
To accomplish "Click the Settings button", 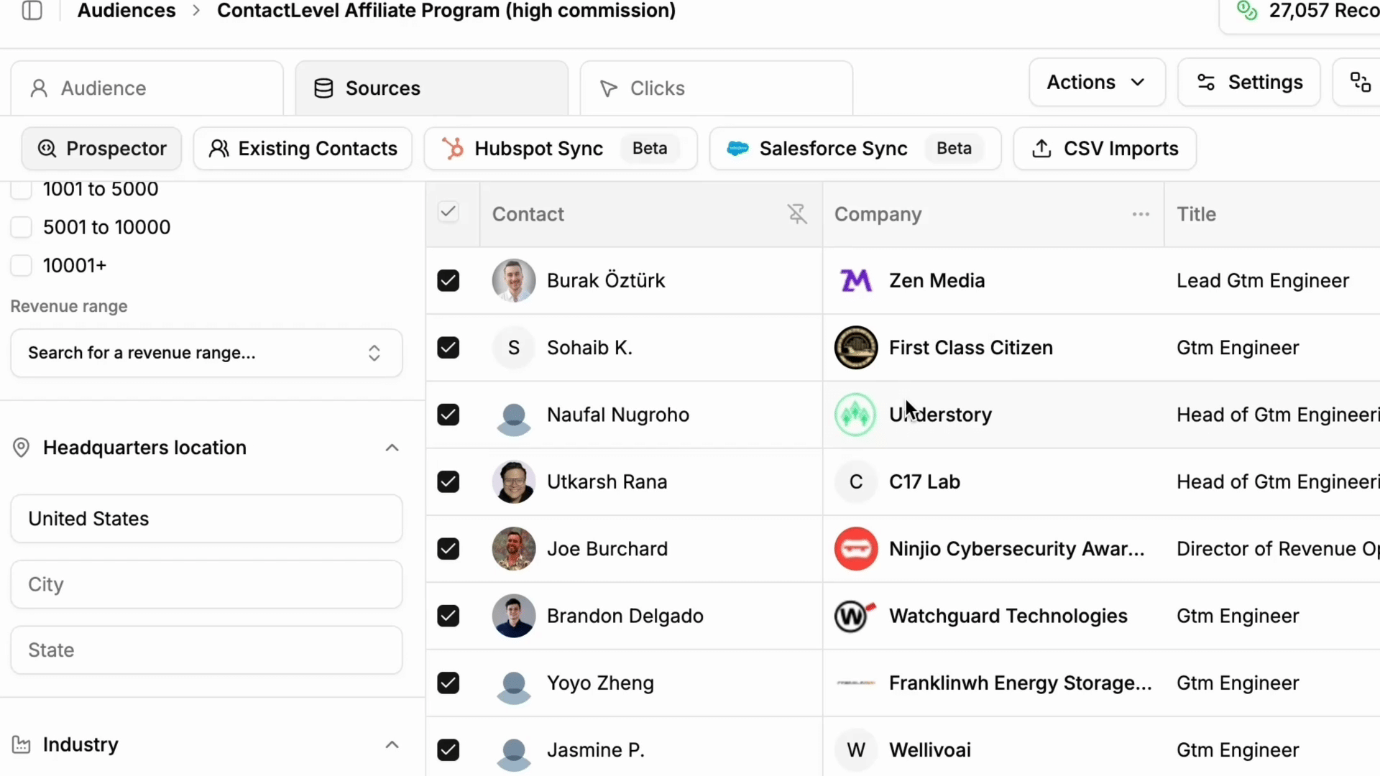I will coord(1248,83).
